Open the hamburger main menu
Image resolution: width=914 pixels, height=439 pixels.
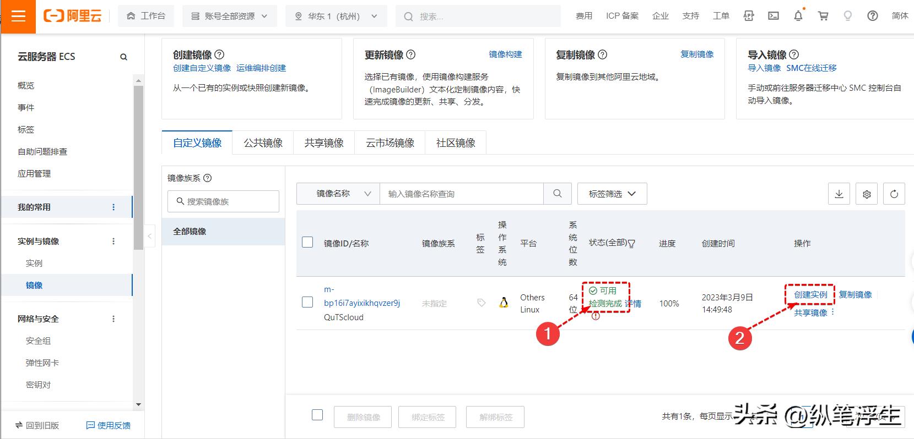point(18,17)
